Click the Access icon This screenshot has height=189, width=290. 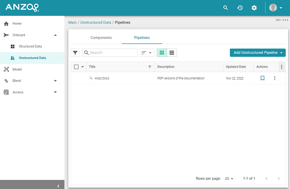click(6, 92)
